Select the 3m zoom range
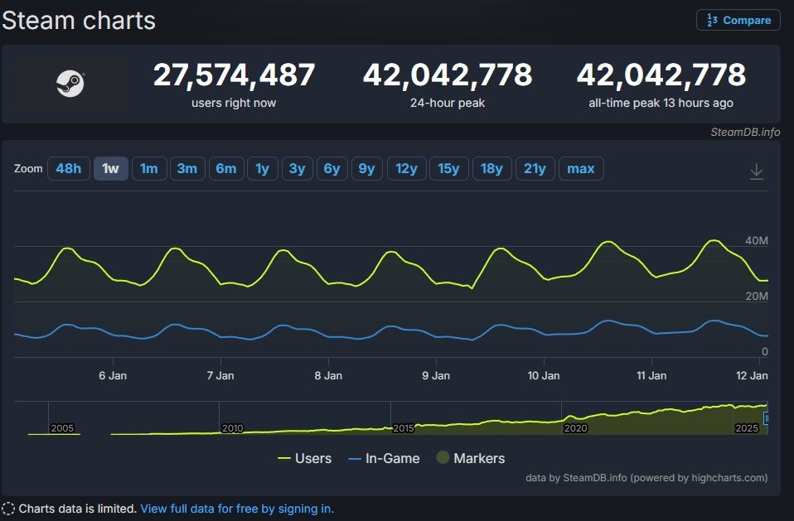This screenshot has width=794, height=521. point(187,168)
